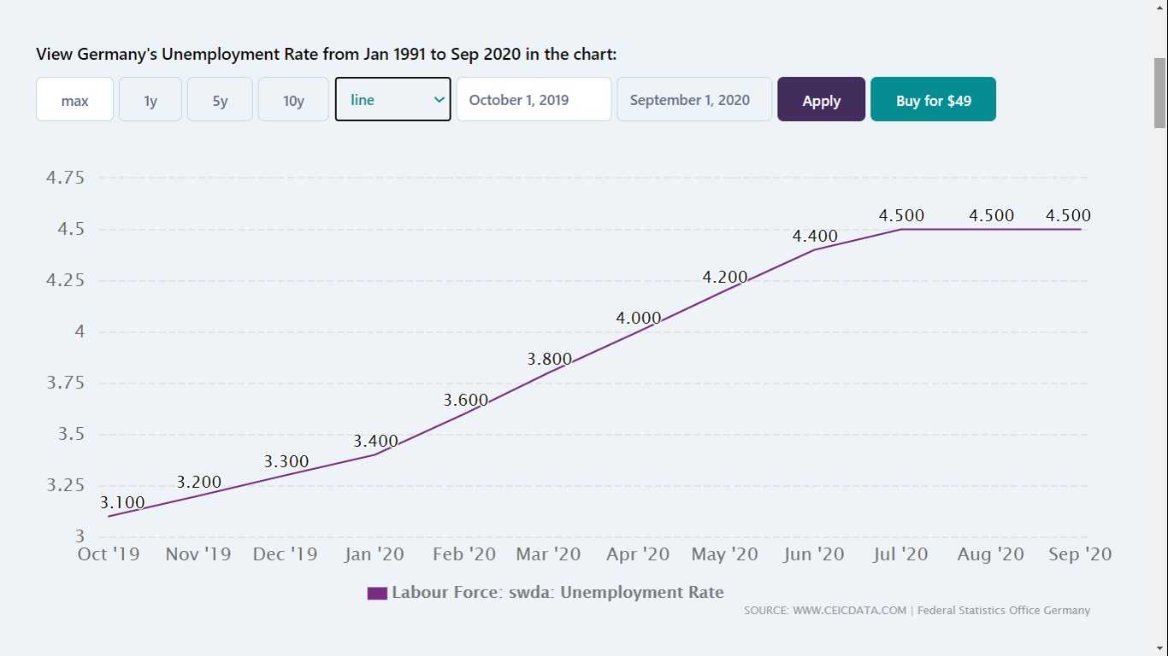Click the Aug '20 axis label
This screenshot has width=1168, height=656.
pyautogui.click(x=990, y=553)
